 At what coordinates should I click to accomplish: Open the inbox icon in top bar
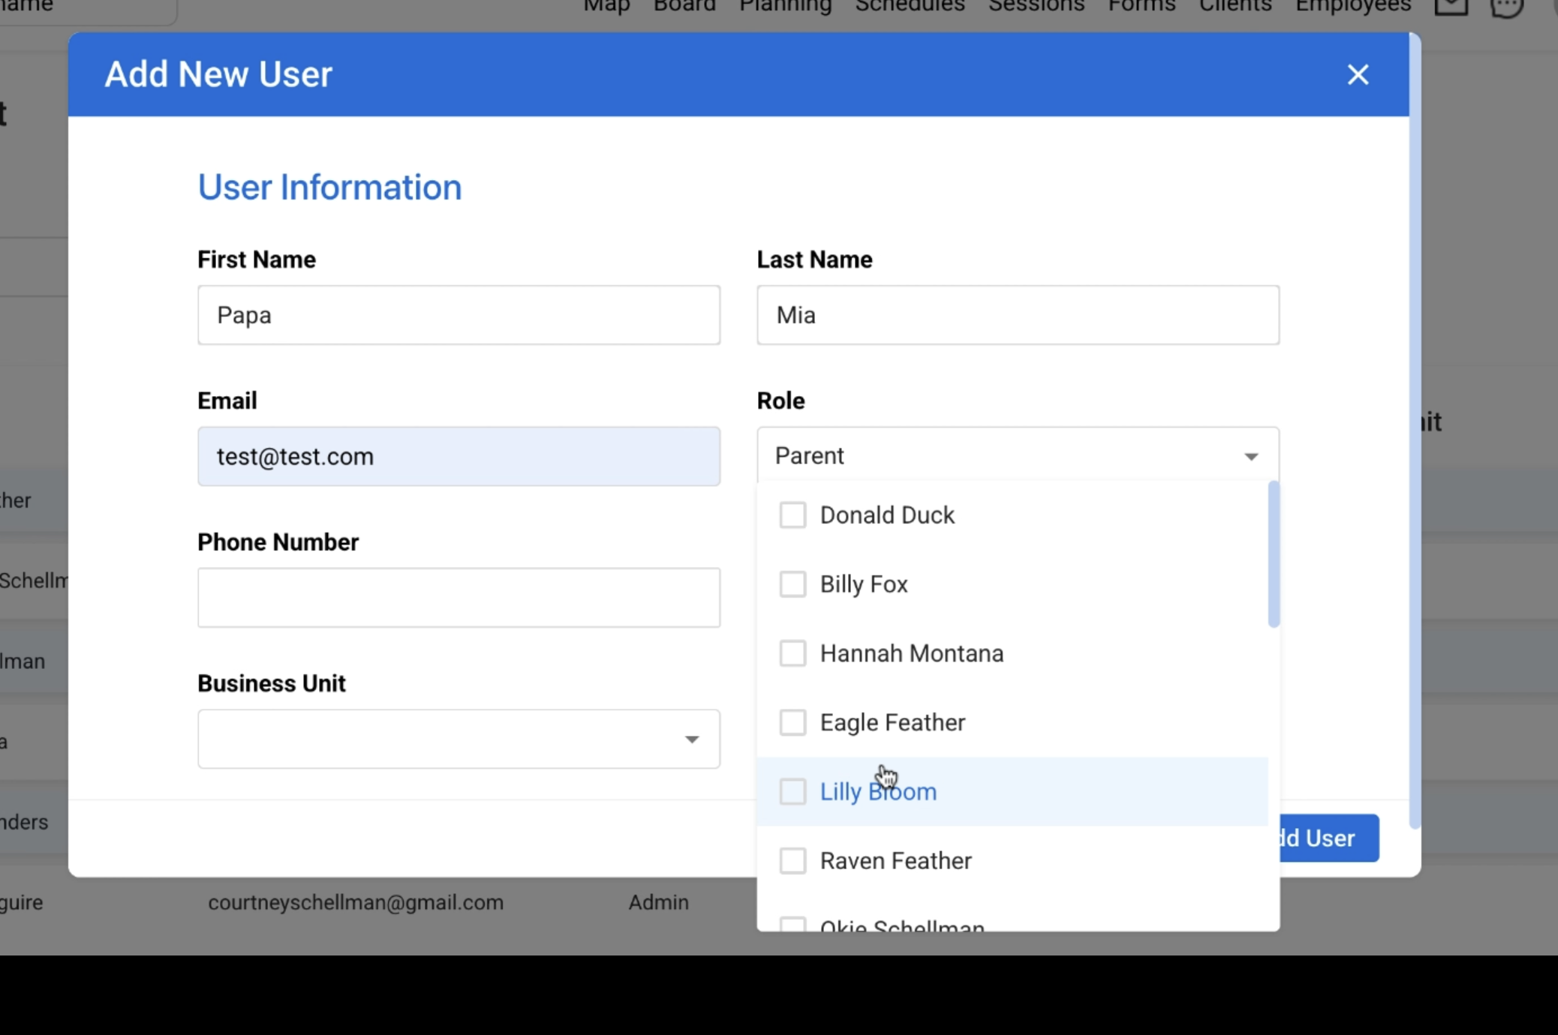(1451, 6)
